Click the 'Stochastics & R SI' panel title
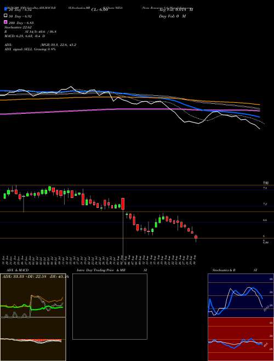The width and height of the screenshot is (274, 361). click(x=235, y=270)
